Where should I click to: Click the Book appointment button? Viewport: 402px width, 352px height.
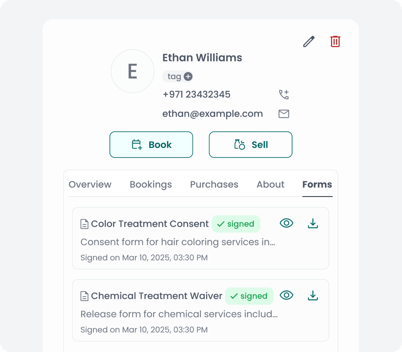click(x=151, y=145)
